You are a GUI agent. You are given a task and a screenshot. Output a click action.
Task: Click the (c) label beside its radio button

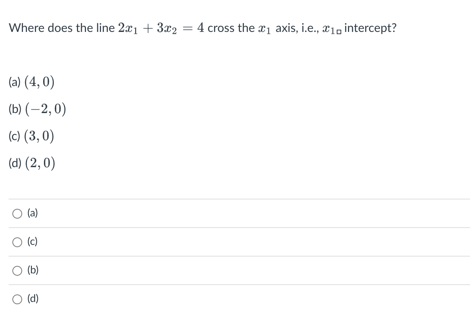(32, 242)
